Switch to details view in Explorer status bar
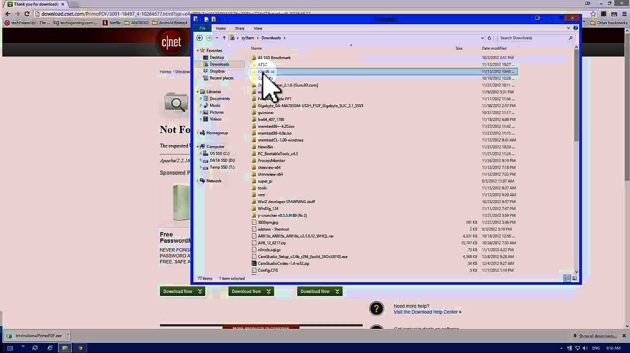 coord(567,278)
